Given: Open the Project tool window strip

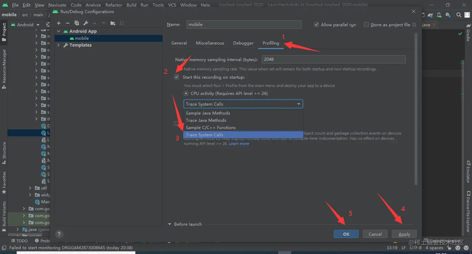Looking at the screenshot, I should 4,32.
